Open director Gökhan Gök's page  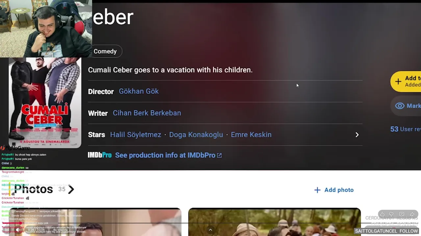[139, 91]
